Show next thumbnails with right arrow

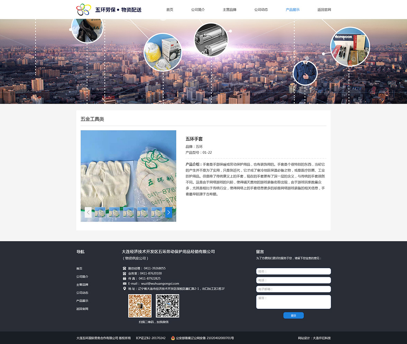pyautogui.click(x=168, y=212)
